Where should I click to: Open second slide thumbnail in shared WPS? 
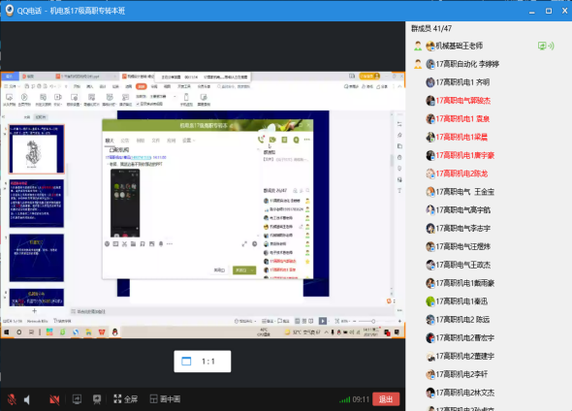[x=37, y=204]
